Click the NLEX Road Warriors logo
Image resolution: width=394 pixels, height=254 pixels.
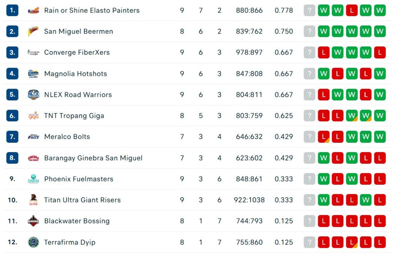point(33,95)
